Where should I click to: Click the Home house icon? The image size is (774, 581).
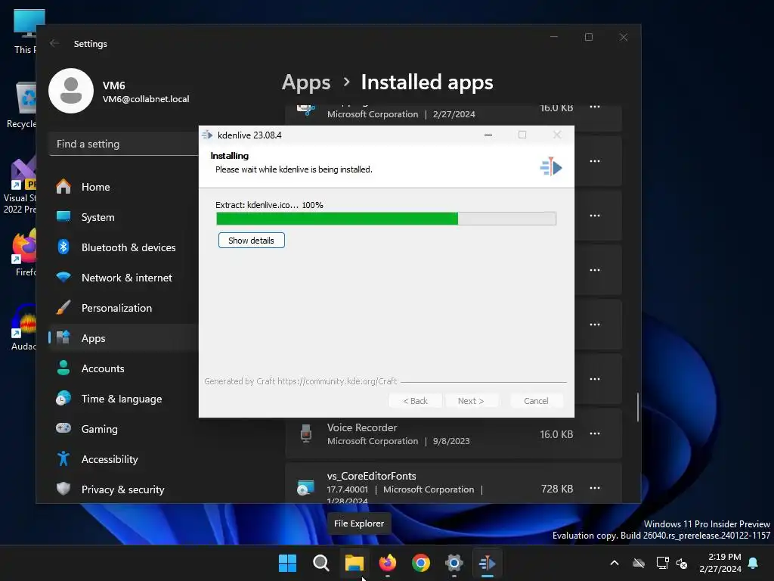point(63,187)
